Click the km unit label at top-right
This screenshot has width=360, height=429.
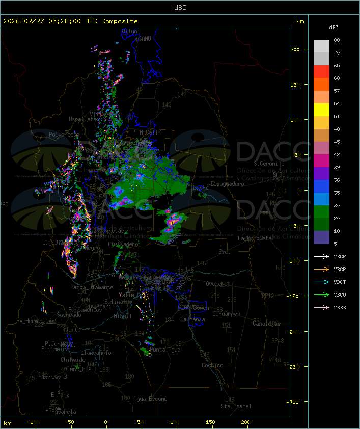pos(300,21)
